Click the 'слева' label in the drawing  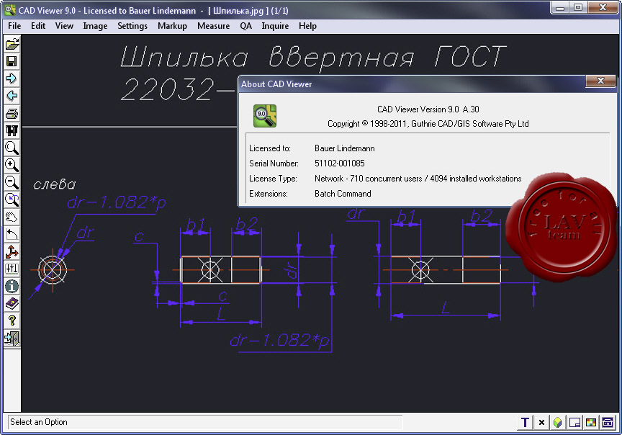click(x=54, y=184)
